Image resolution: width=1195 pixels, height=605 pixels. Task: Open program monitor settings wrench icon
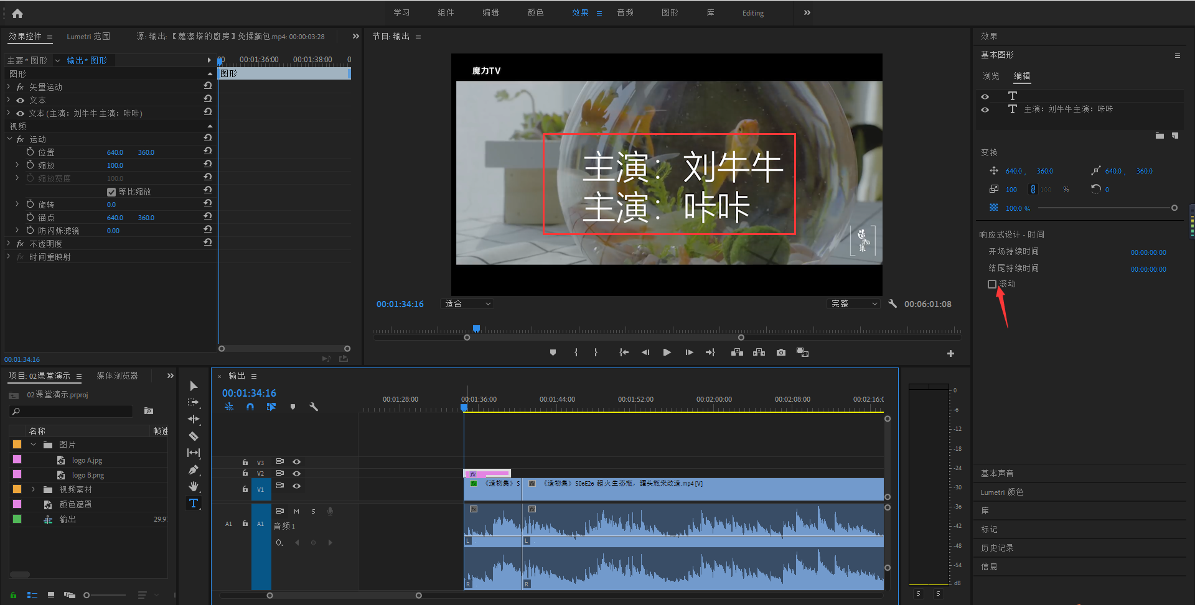893,303
